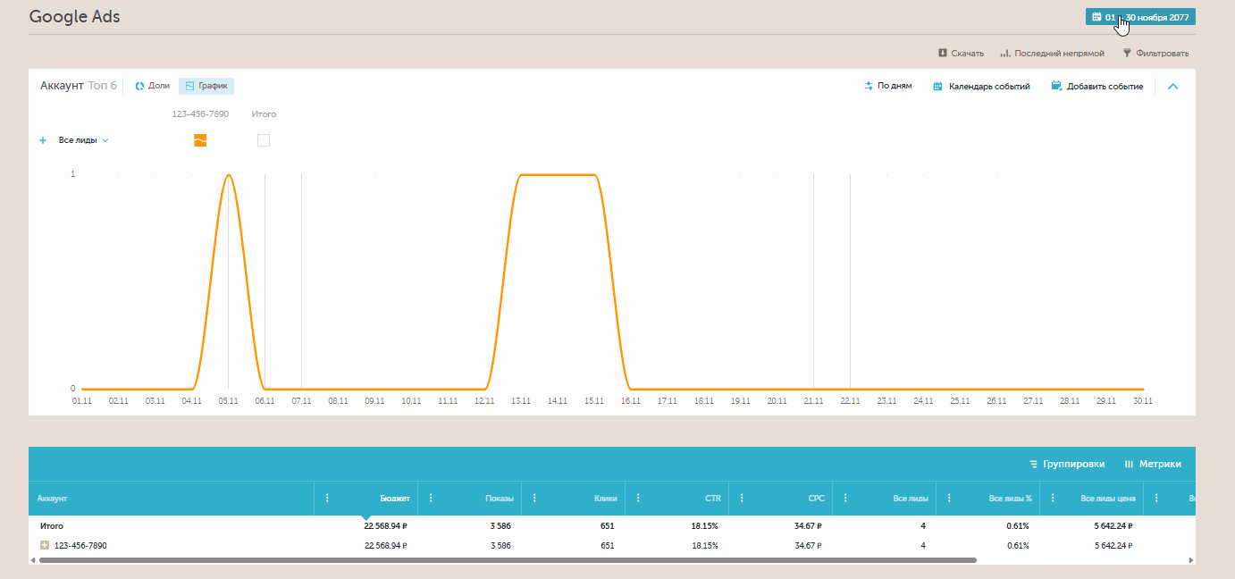1235x579 pixels.
Task: Click the plus icon to add metric
Action: pyautogui.click(x=43, y=140)
